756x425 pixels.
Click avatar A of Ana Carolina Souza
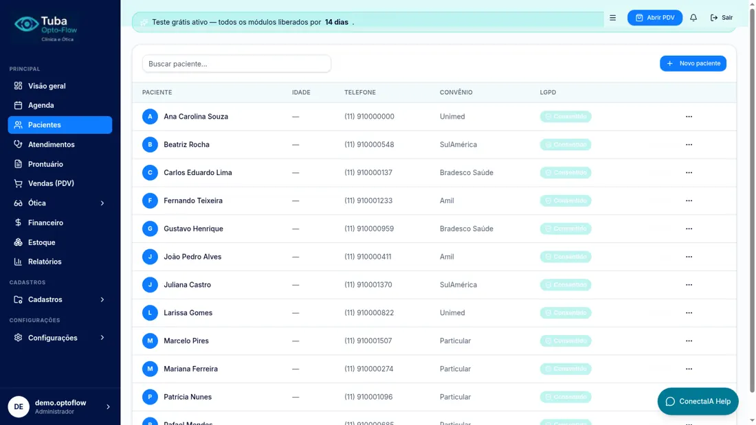point(150,117)
